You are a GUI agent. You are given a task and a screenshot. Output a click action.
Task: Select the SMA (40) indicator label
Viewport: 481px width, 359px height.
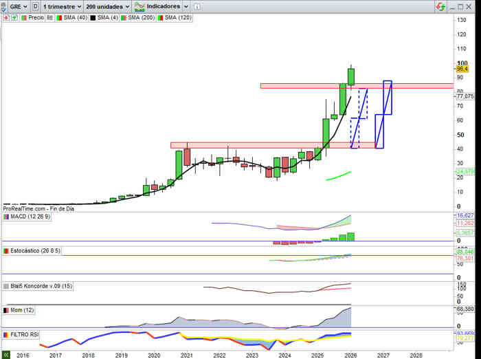[x=74, y=17]
